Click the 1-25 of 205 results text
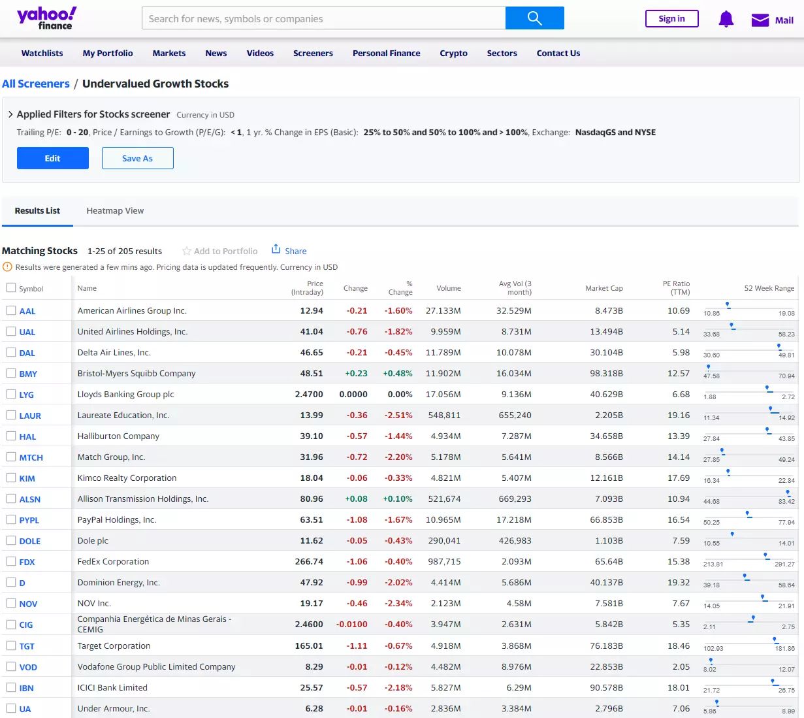 coord(125,251)
